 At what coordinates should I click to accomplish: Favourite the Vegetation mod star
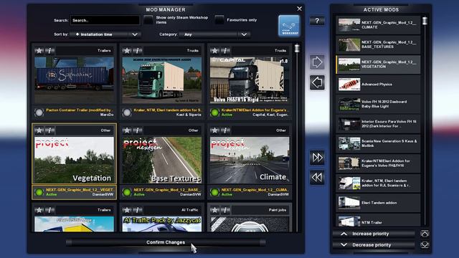tap(39, 130)
